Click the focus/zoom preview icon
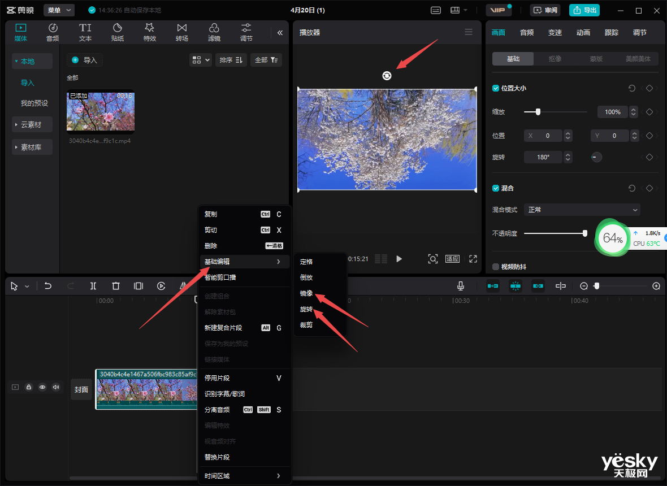Viewport: 667px width, 486px height. 432,258
